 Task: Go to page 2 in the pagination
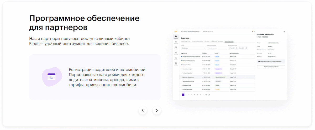[x=186, y=95]
